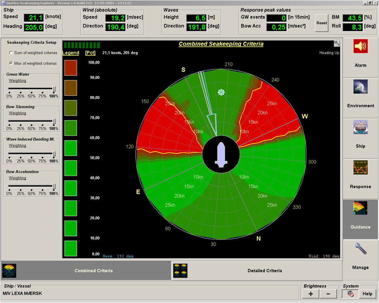
Task: Click the wind Speed value 19,2
Action: coord(115,18)
